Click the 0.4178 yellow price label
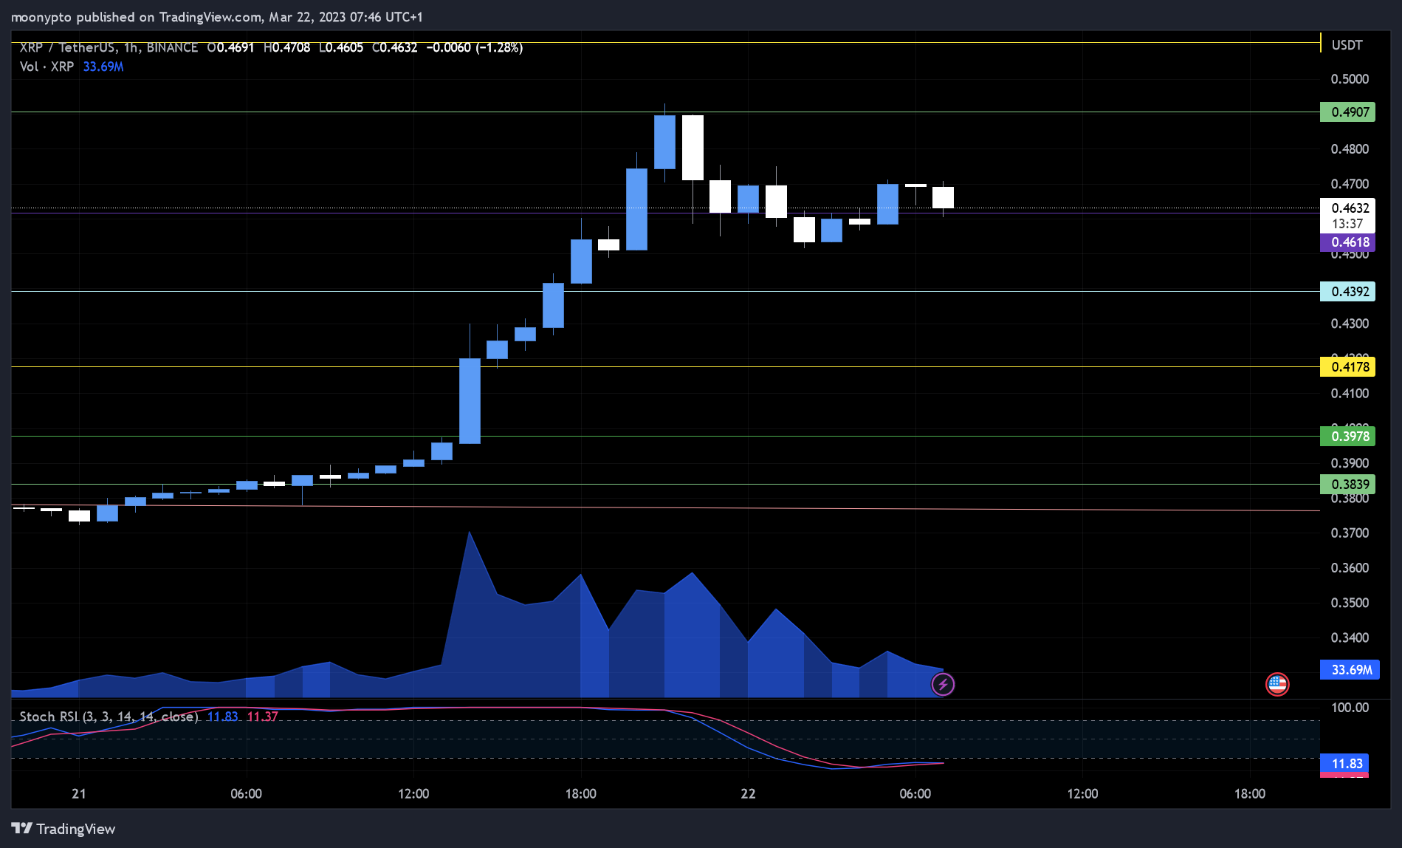The width and height of the screenshot is (1402, 848). (1347, 367)
